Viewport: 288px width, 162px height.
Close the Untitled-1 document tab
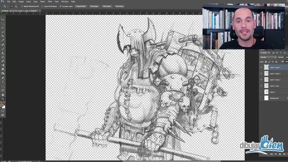(x=40, y=11)
